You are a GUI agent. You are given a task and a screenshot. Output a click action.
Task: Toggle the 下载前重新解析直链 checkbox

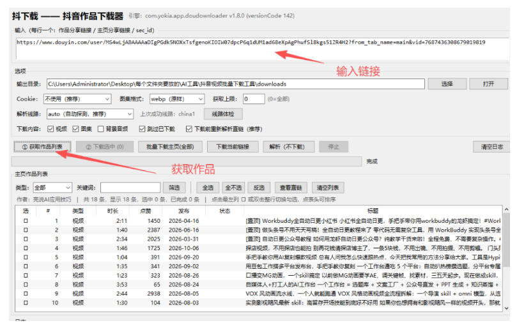189,129
